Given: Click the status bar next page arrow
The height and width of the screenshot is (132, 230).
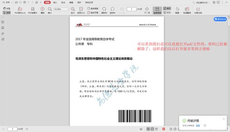Looking at the screenshot, I should tap(27, 129).
